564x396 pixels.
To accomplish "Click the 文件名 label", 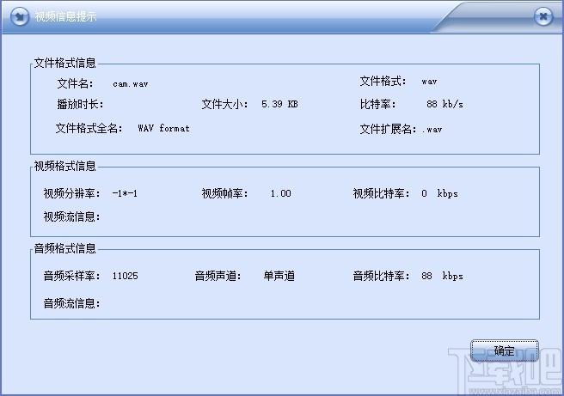I will [x=75, y=83].
